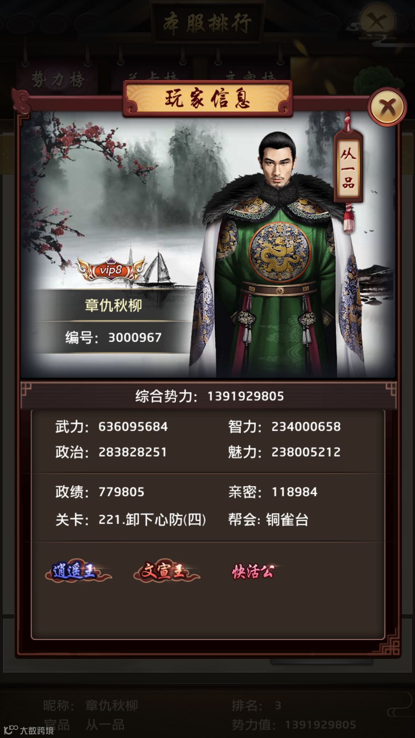Tap the 武力 stat value
The width and height of the screenshot is (415, 738).
click(x=133, y=427)
